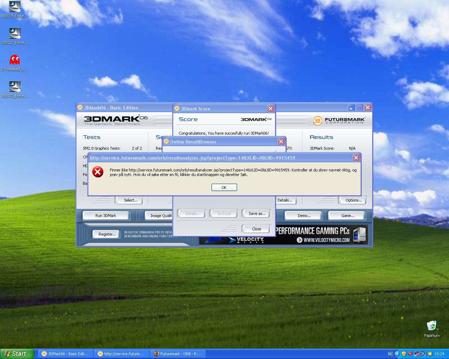Open the 158.19_force desktop shortcut

point(14,9)
